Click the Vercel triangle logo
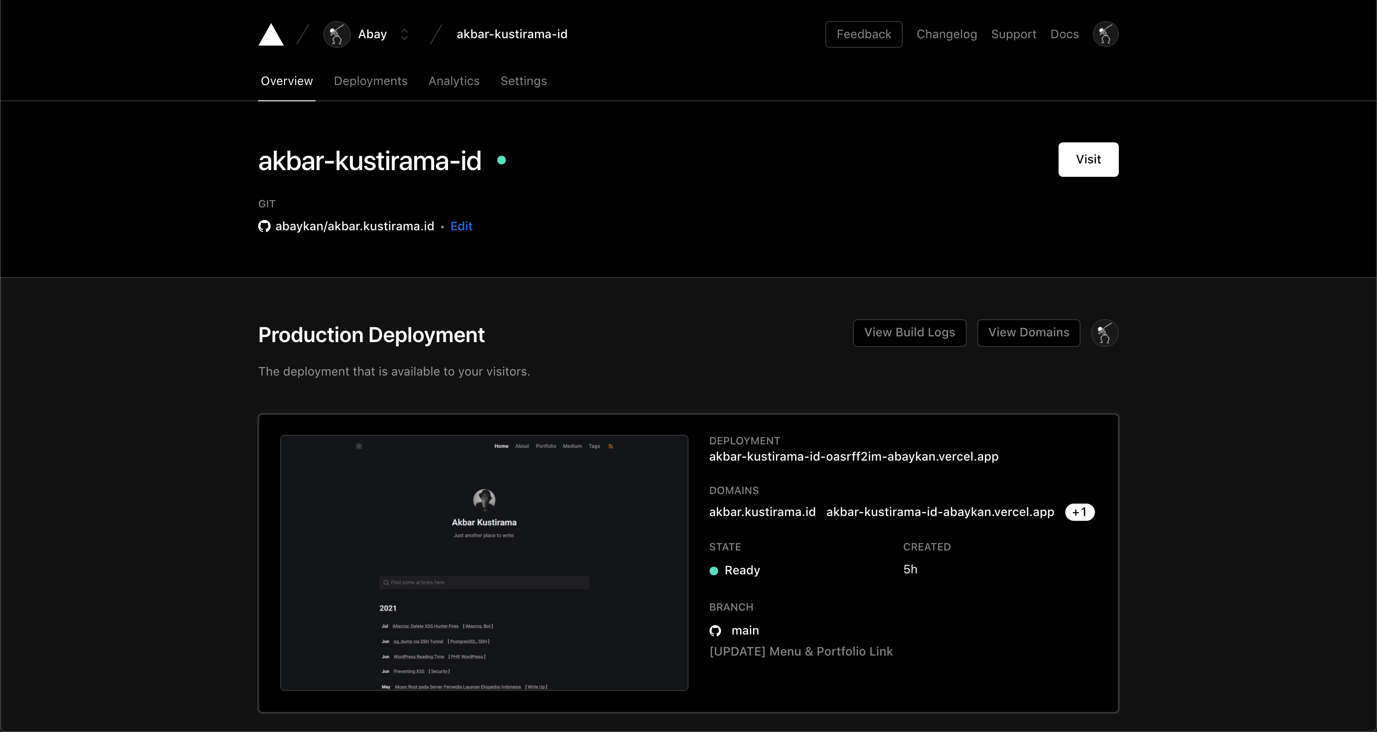The image size is (1377, 732). [x=271, y=35]
